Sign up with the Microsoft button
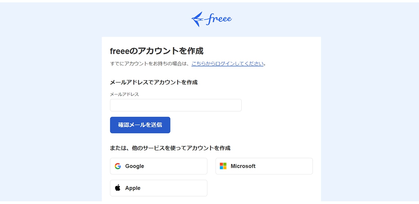419x204 pixels. tap(264, 166)
